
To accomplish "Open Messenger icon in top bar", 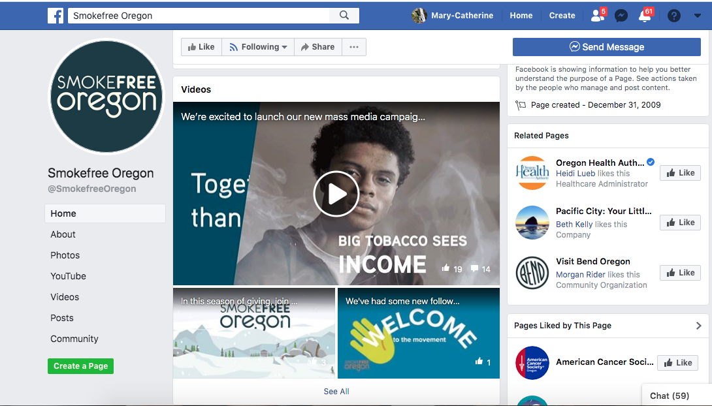I will (621, 16).
